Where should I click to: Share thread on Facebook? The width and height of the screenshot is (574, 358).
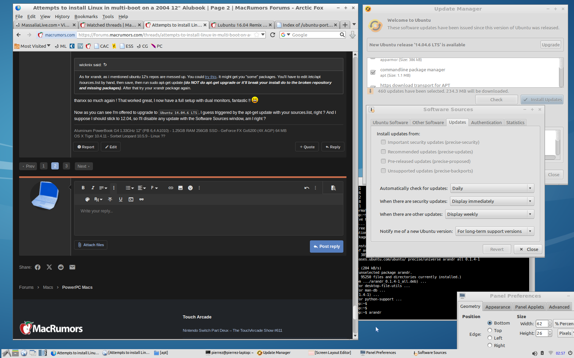tap(38, 267)
